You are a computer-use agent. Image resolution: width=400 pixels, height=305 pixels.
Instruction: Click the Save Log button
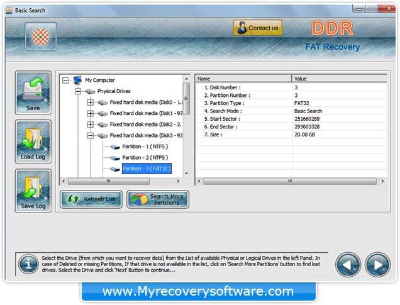click(33, 191)
